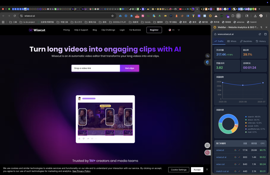Open the 日入万刀 bookmarks folder
Image resolution: width=270 pixels, height=175 pixels.
(76, 22)
